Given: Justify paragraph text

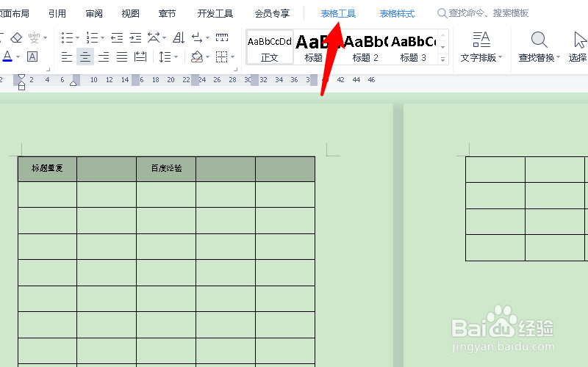Looking at the screenshot, I should coord(122,57).
